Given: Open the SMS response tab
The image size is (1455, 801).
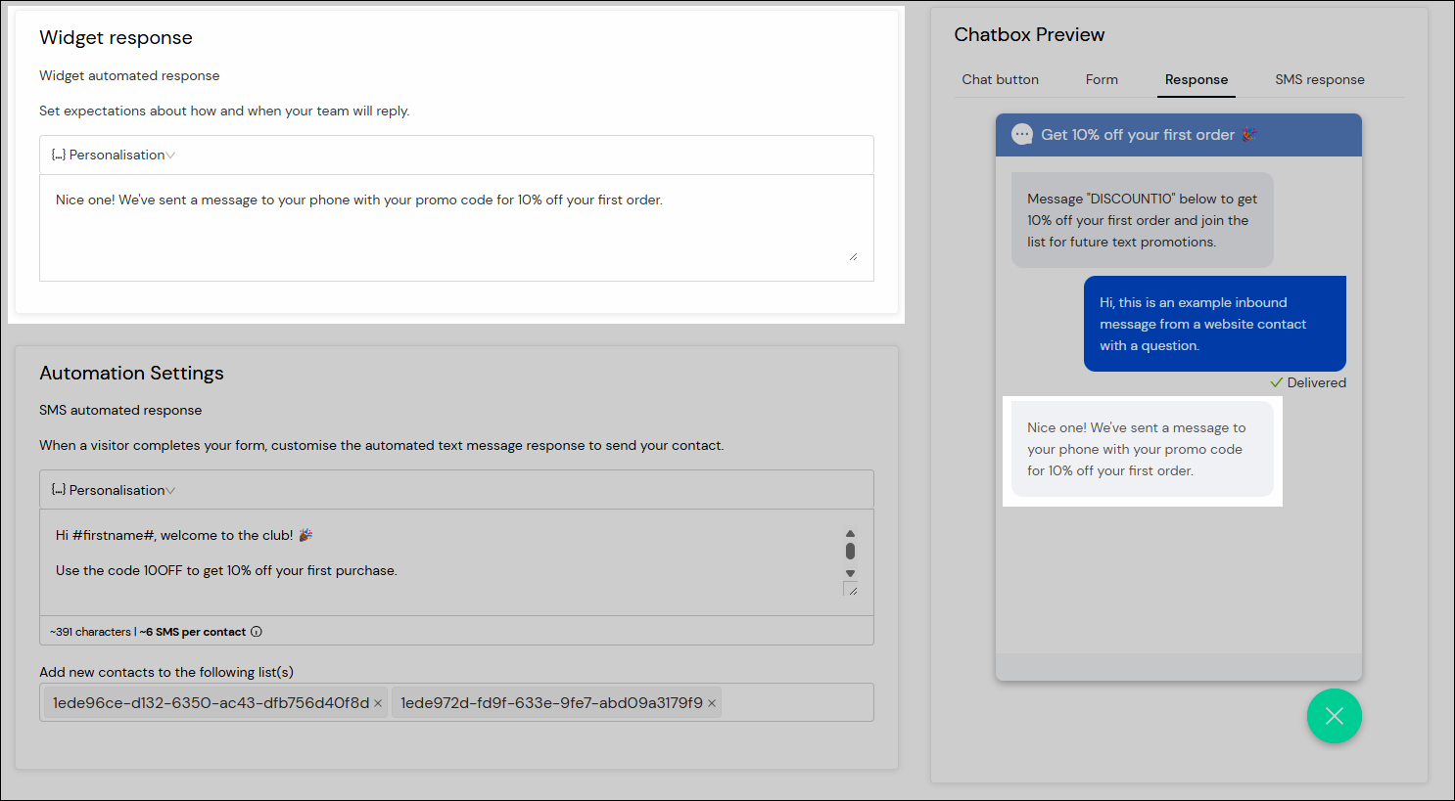Looking at the screenshot, I should click(1320, 79).
